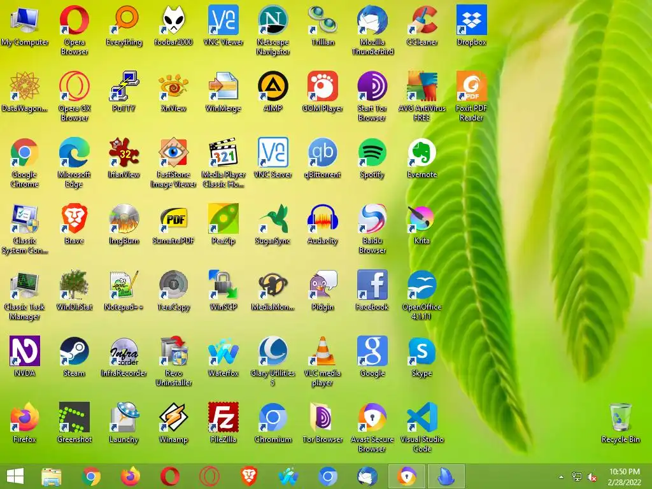Click the VLC media player cone icon
The image size is (652, 489).
click(323, 361)
